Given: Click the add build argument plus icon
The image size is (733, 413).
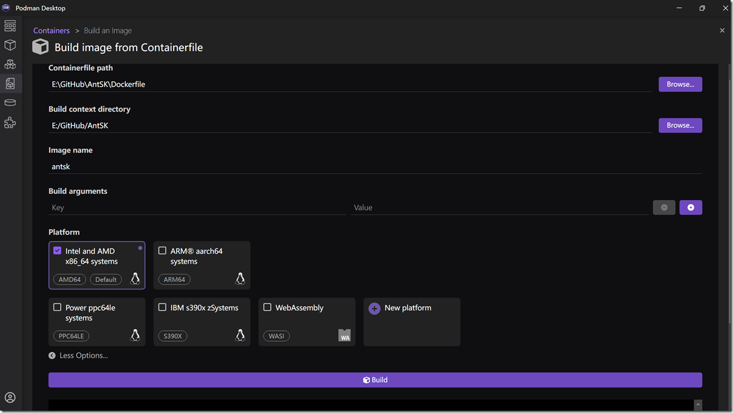Looking at the screenshot, I should point(691,207).
